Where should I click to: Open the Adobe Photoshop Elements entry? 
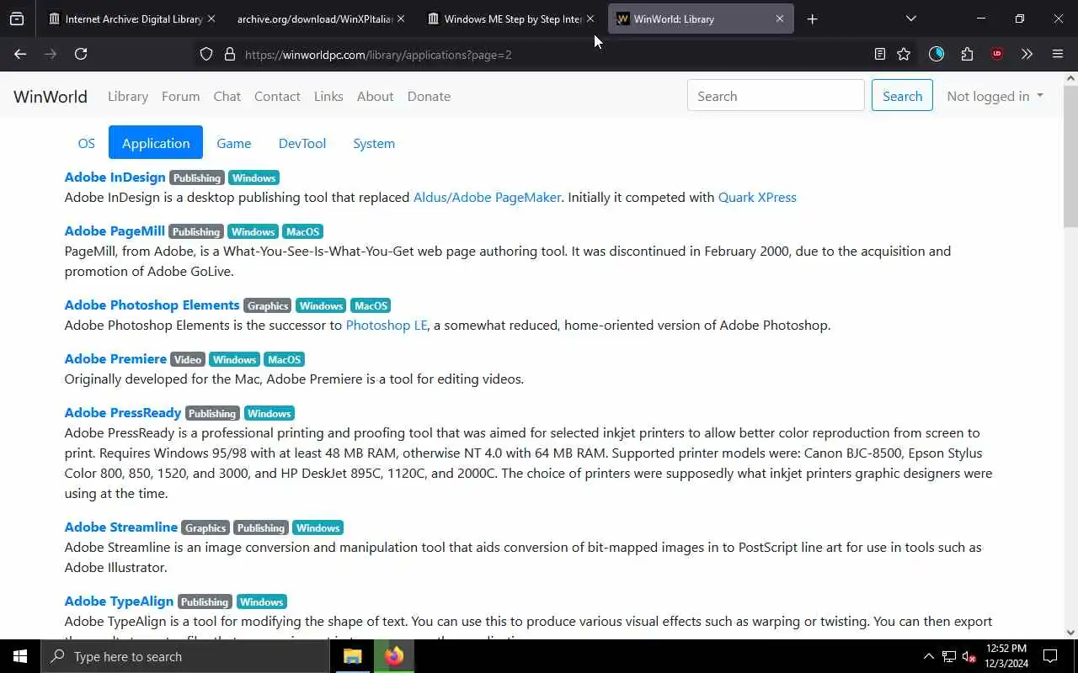(x=152, y=305)
